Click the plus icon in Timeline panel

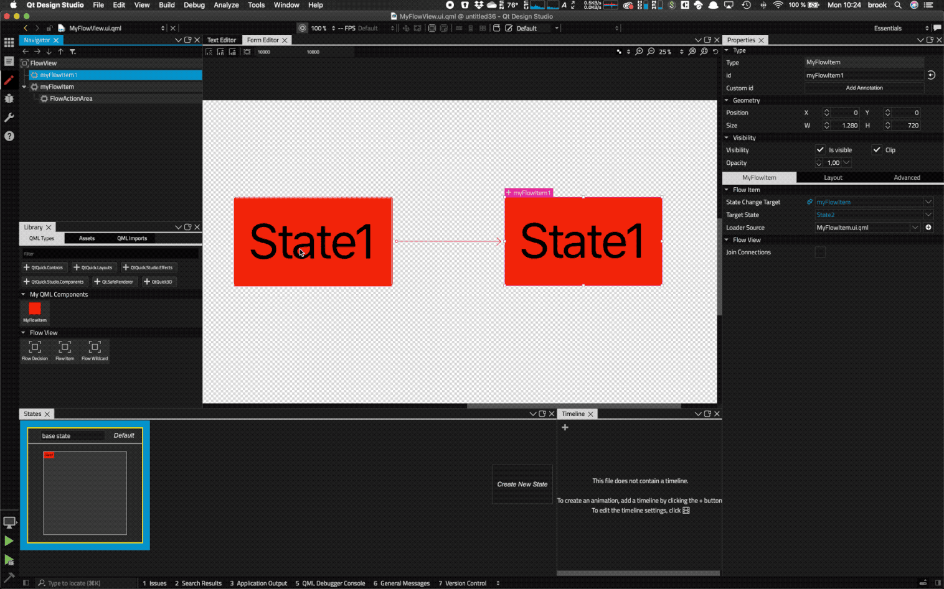point(565,427)
